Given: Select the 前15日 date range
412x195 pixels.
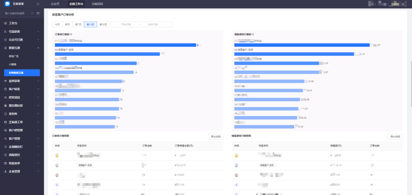Looking at the screenshot, I should (x=90, y=24).
